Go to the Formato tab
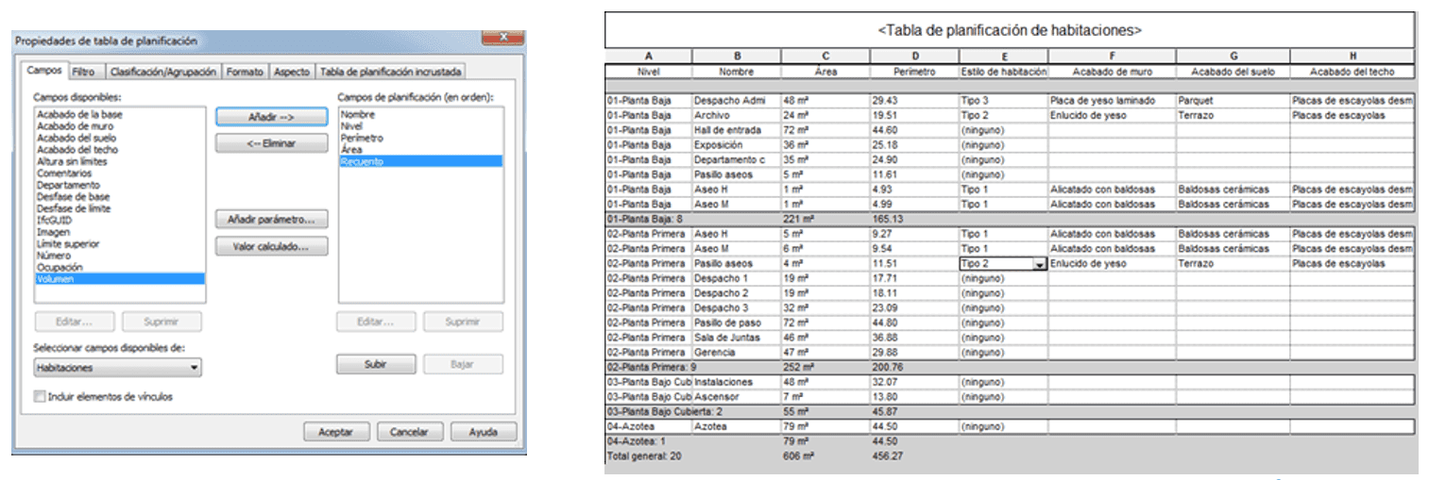1429x480 pixels. (245, 72)
